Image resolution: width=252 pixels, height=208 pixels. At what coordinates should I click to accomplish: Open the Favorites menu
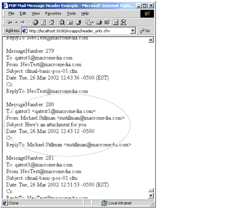pyautogui.click(x=53, y=14)
